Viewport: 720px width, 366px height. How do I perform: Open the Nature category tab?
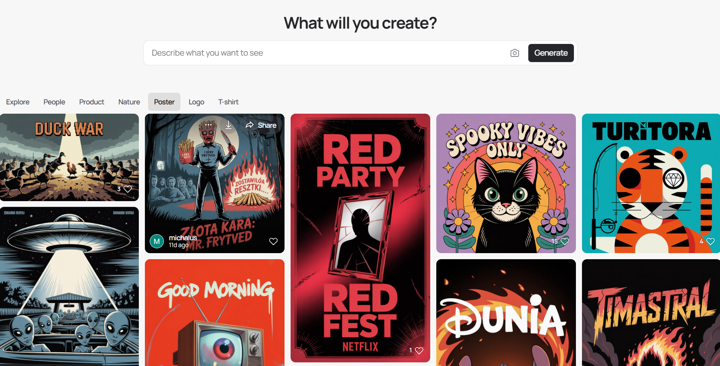(129, 102)
